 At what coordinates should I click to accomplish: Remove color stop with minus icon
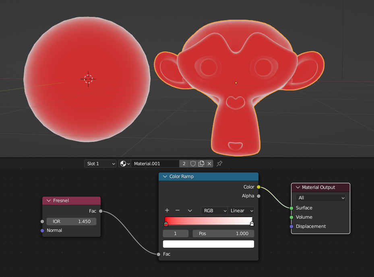(178, 210)
